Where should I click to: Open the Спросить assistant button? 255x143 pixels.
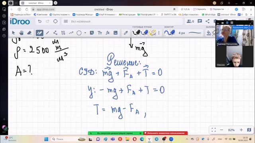199,9
